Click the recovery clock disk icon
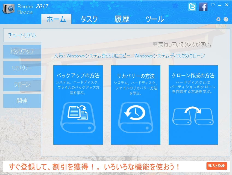The image size is (232, 175). (136, 117)
